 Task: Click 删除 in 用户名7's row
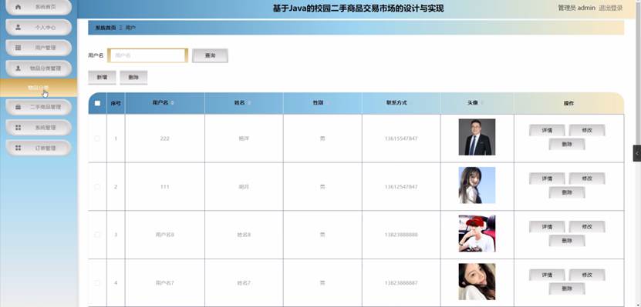[x=567, y=289]
